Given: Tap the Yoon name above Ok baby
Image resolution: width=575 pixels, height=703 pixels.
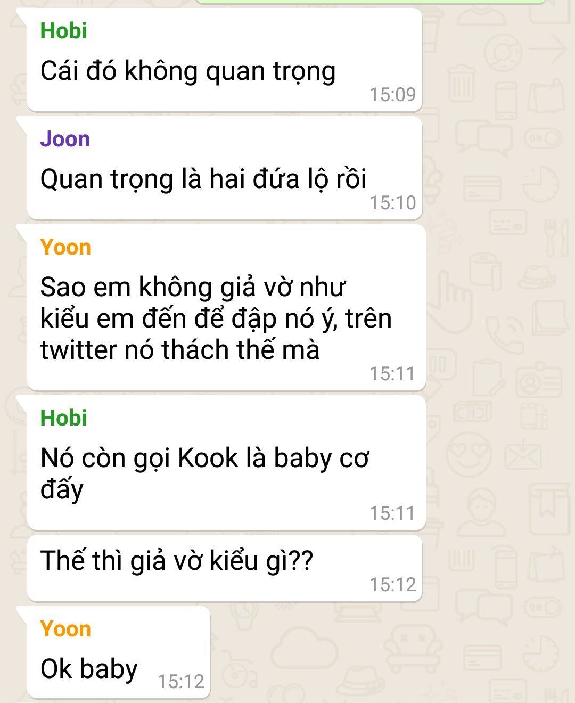Looking at the screenshot, I should (x=65, y=629).
